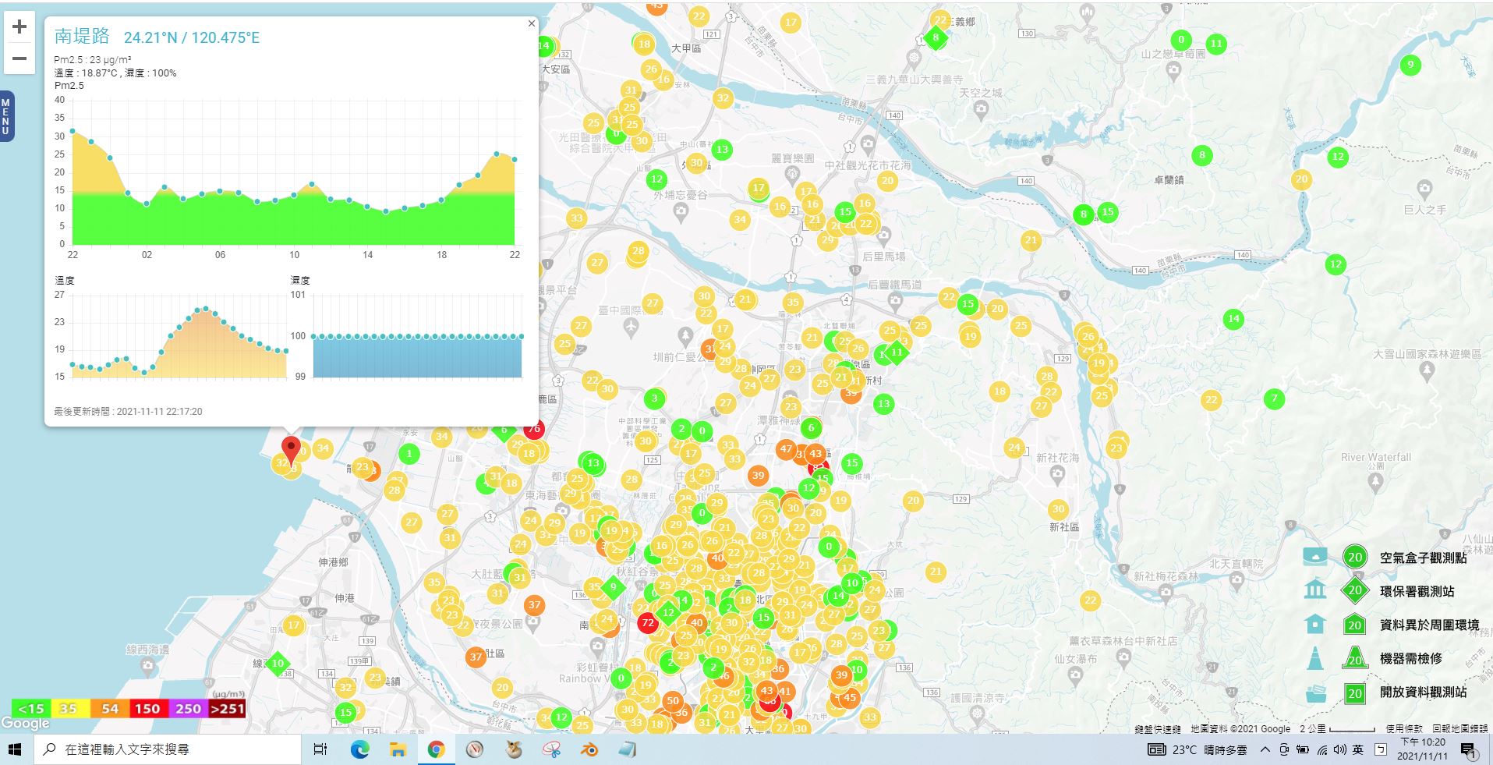Open the 23°C weather widget
The height and width of the screenshot is (765, 1493).
(1198, 749)
